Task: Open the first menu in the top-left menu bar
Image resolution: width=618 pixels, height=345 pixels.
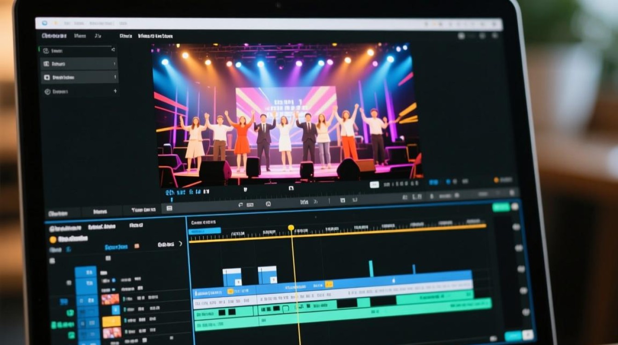Action: pos(54,35)
